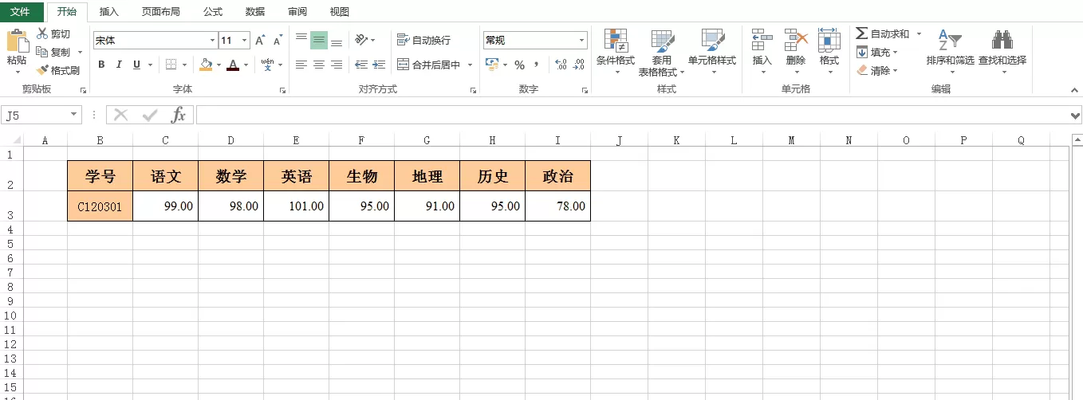Click the decrease indent icon
Viewport: 1083px width, 400px height.
pyautogui.click(x=360, y=65)
